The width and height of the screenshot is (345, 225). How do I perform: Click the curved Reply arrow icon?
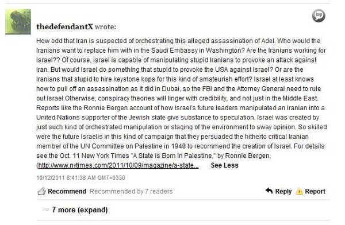point(269,191)
